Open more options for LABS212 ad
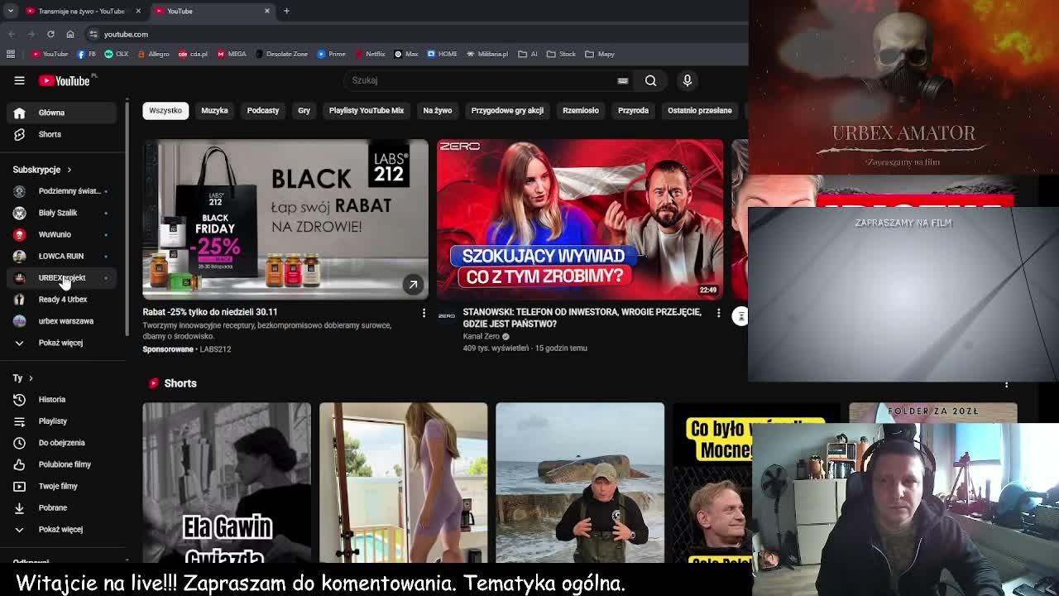Screen dimensions: 1059x596 click(x=424, y=313)
